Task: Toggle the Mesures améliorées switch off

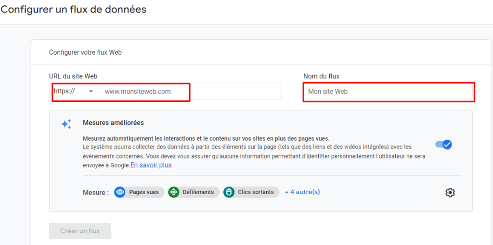Action: pyautogui.click(x=443, y=144)
